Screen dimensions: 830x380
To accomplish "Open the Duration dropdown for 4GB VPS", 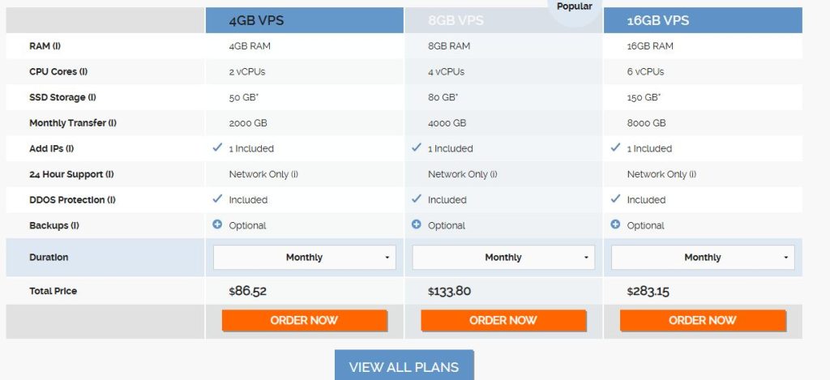I will [x=304, y=258].
